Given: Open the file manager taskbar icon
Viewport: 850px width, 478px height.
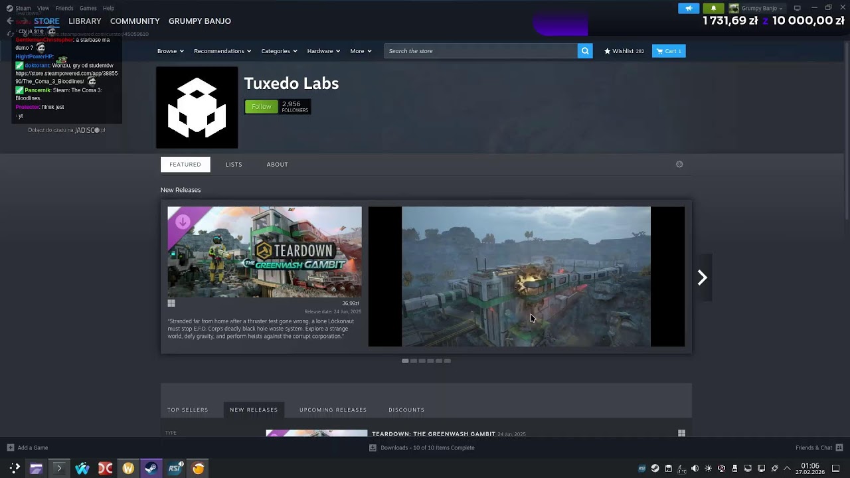Looking at the screenshot, I should click(36, 468).
